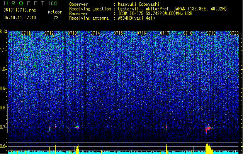Click the "meteor" label
Screen dimensions: 243x154
point(55,12)
